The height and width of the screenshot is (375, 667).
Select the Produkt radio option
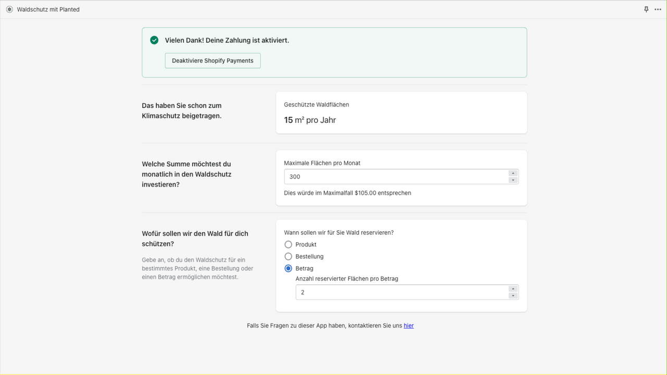pos(288,244)
